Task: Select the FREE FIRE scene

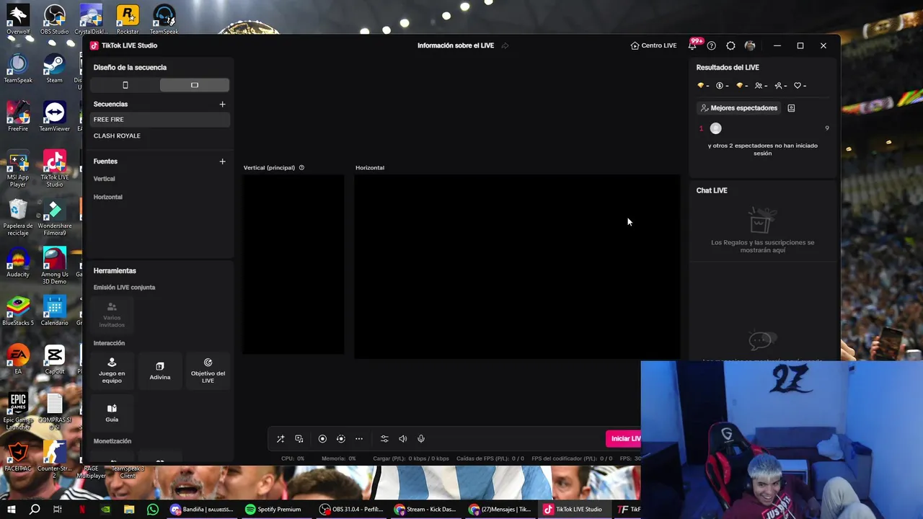Action: tap(160, 120)
